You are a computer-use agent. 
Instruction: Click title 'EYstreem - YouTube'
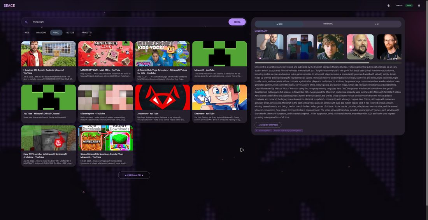tap(203, 114)
